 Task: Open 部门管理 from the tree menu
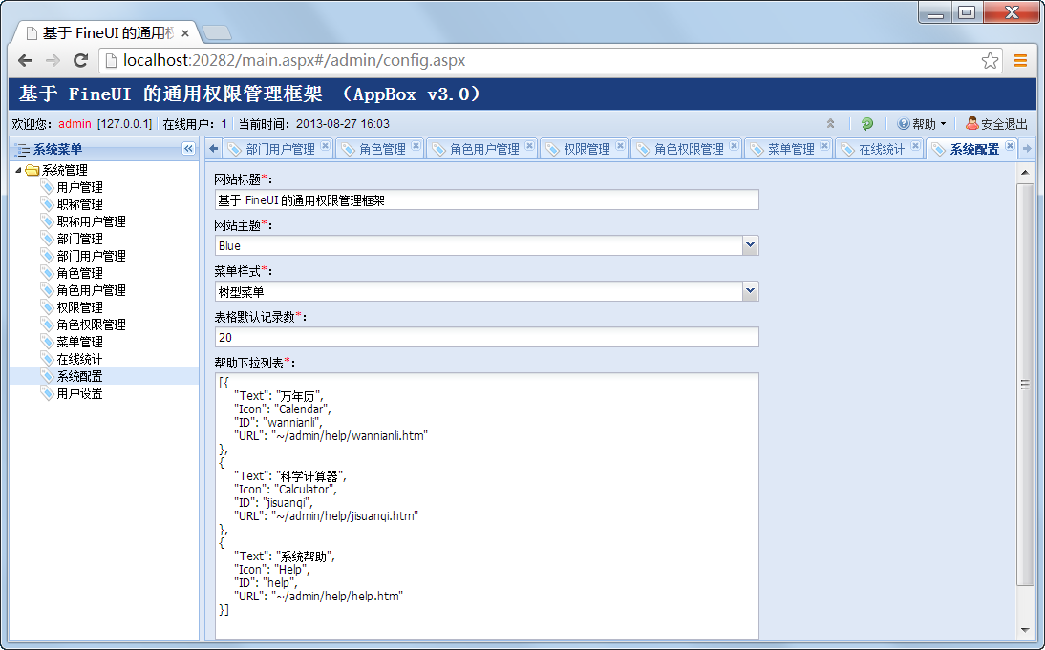click(79, 239)
